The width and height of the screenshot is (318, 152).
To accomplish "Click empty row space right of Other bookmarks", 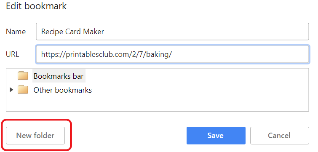I will [200, 90].
